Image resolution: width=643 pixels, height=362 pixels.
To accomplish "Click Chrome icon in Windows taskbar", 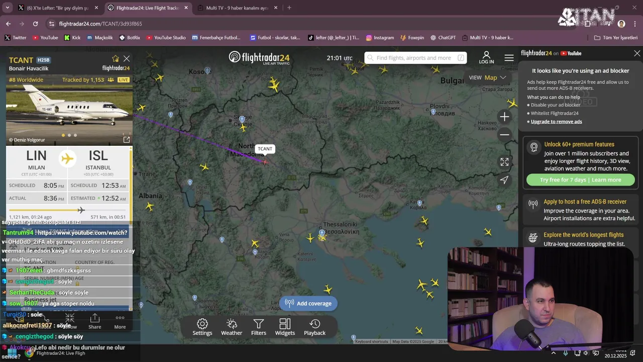I will [29, 353].
